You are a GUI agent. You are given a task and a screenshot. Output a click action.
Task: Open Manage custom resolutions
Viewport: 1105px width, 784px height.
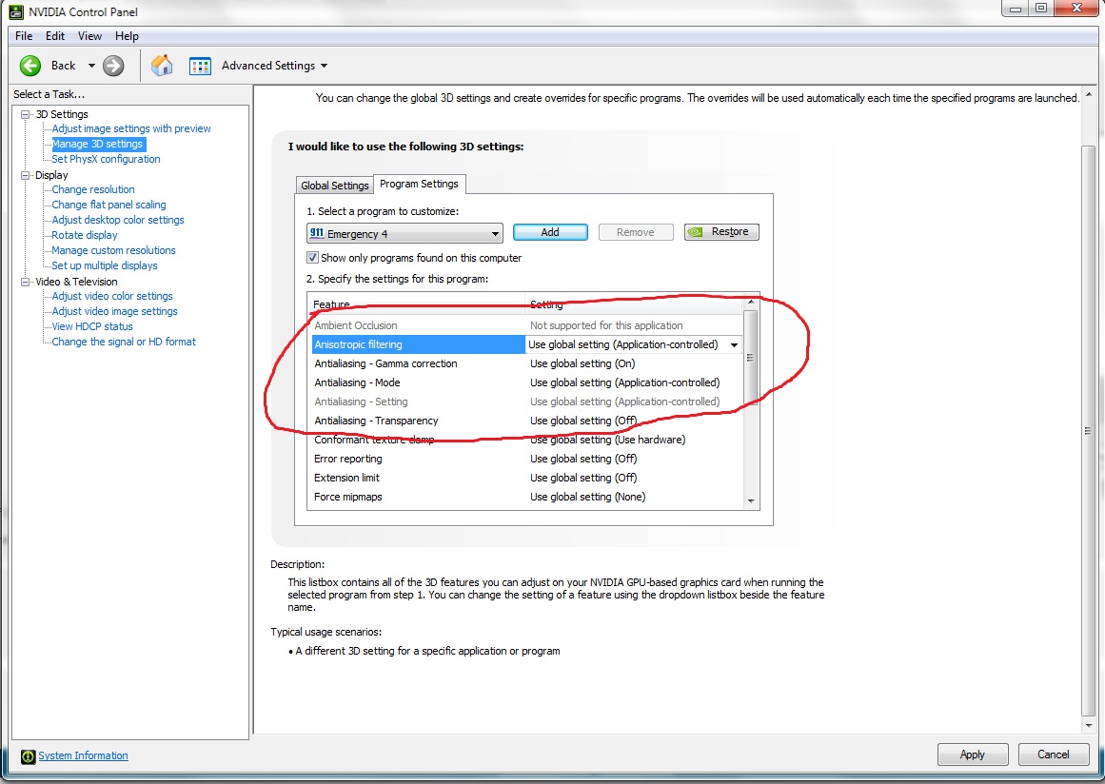coord(113,251)
